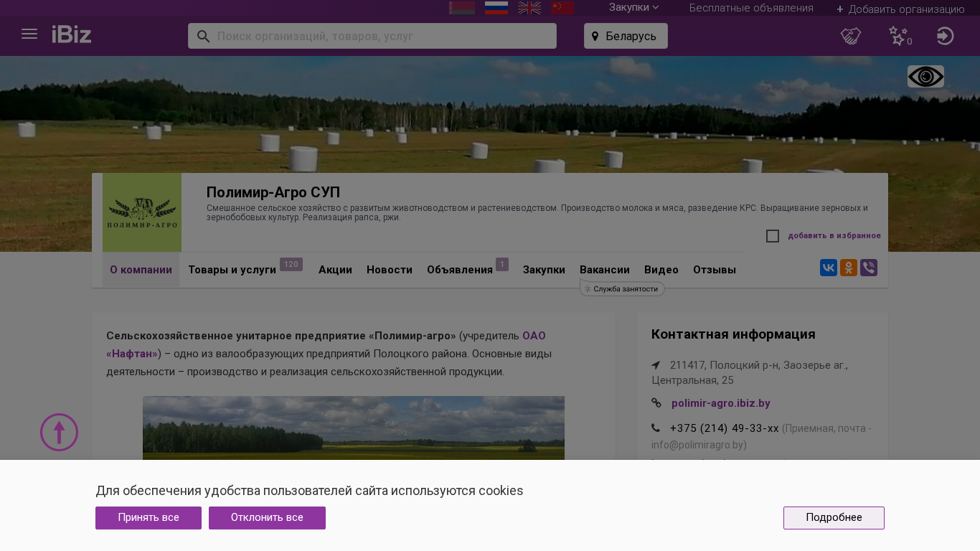Show the Отзывы tab
Image resolution: width=980 pixels, height=551 pixels.
715,270
